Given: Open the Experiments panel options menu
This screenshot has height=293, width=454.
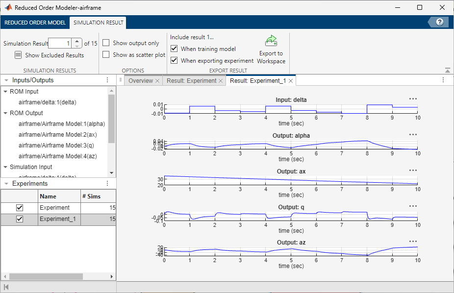Looking at the screenshot, I should [107, 183].
